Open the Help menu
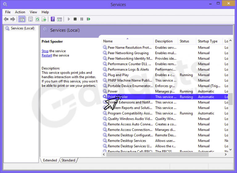The image size is (237, 173). tap(45, 12)
